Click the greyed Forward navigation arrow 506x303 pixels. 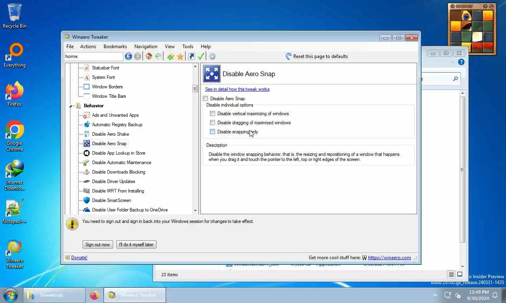[138, 56]
